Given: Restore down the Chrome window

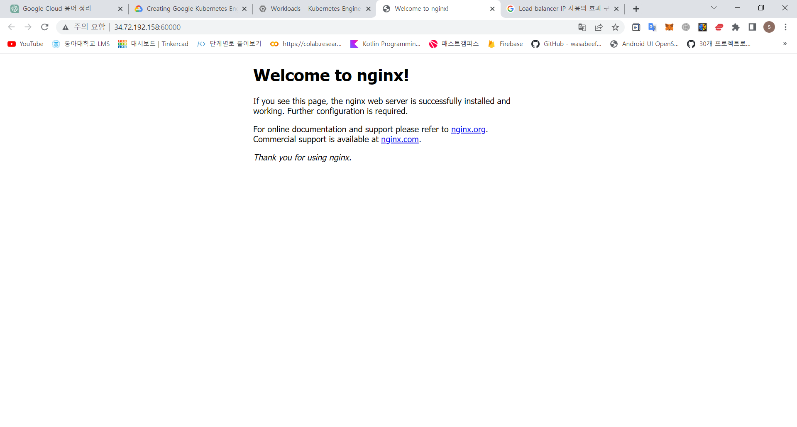Looking at the screenshot, I should (761, 8).
